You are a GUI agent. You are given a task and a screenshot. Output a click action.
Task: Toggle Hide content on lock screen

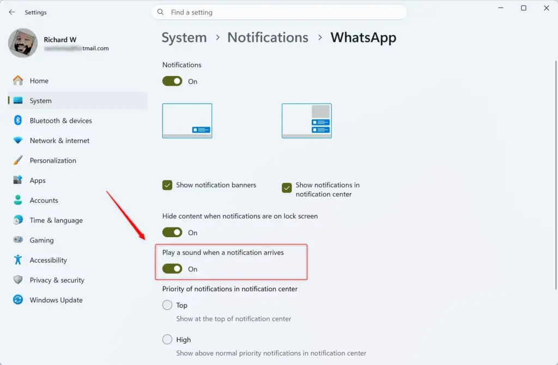172,232
